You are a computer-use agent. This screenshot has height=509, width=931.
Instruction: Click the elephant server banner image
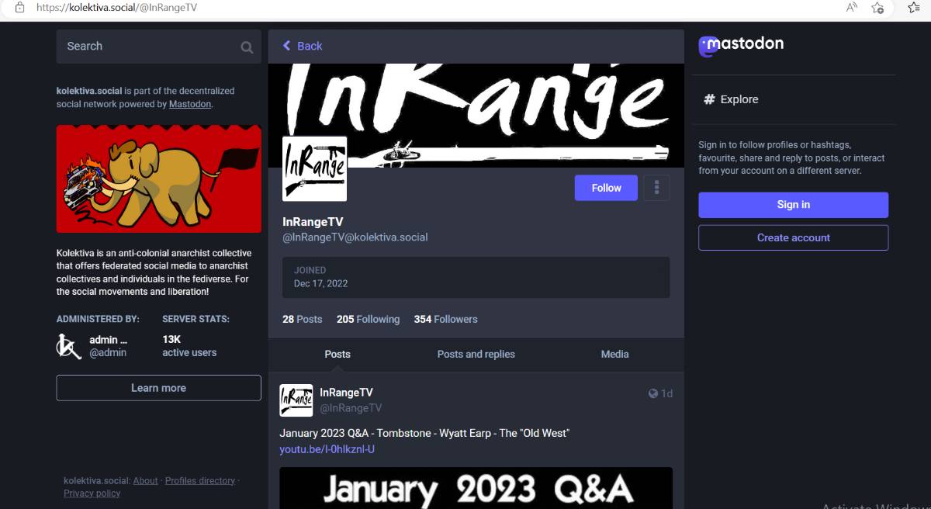coord(158,179)
